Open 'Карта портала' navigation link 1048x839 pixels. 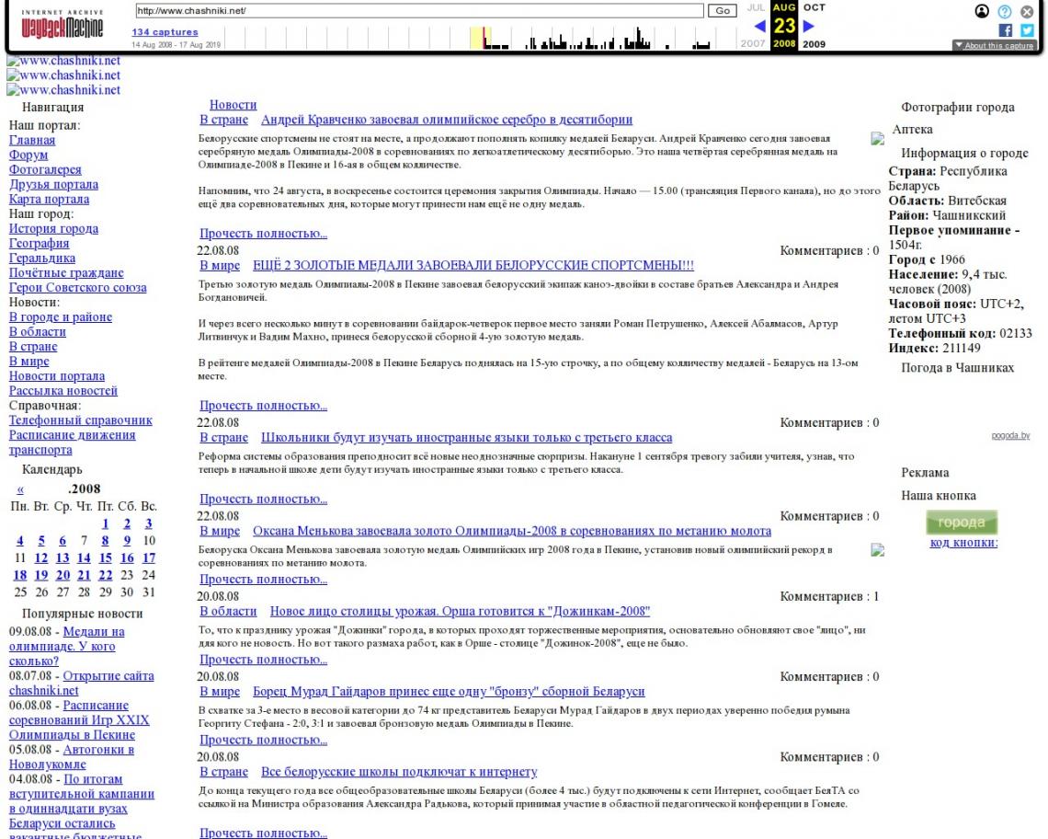click(49, 199)
